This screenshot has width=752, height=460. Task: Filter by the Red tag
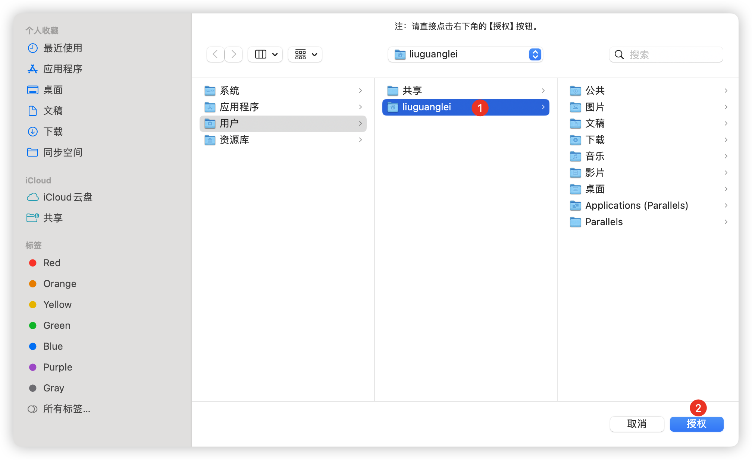click(51, 263)
